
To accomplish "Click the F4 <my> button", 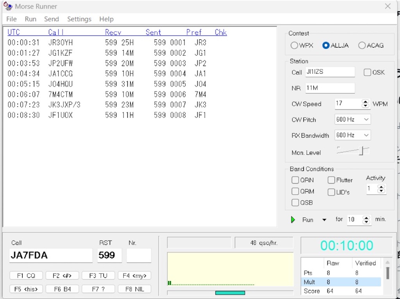I will pyautogui.click(x=134, y=276).
